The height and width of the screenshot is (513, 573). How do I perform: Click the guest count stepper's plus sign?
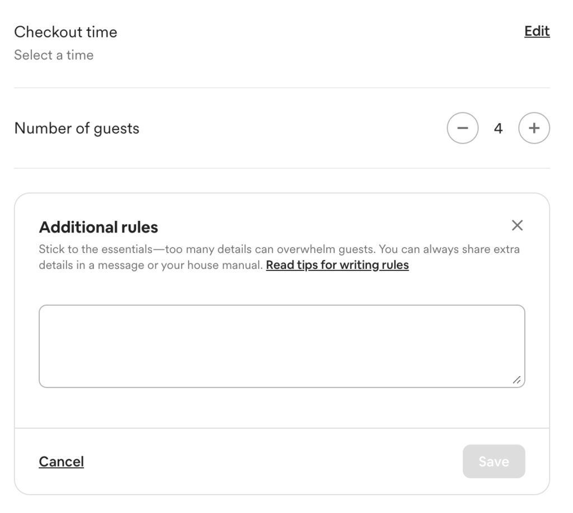pos(534,128)
